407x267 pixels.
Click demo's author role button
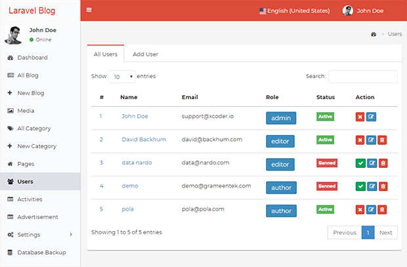coord(281,188)
